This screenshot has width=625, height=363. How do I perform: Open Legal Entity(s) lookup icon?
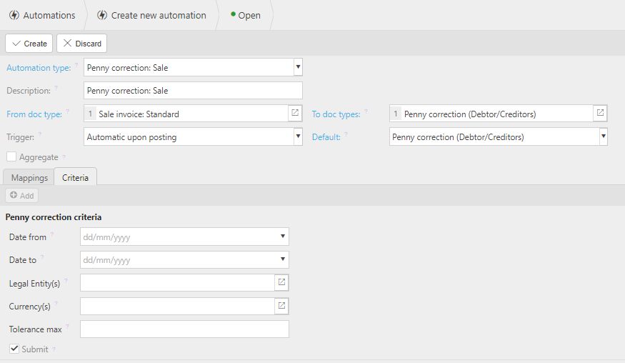tap(282, 282)
